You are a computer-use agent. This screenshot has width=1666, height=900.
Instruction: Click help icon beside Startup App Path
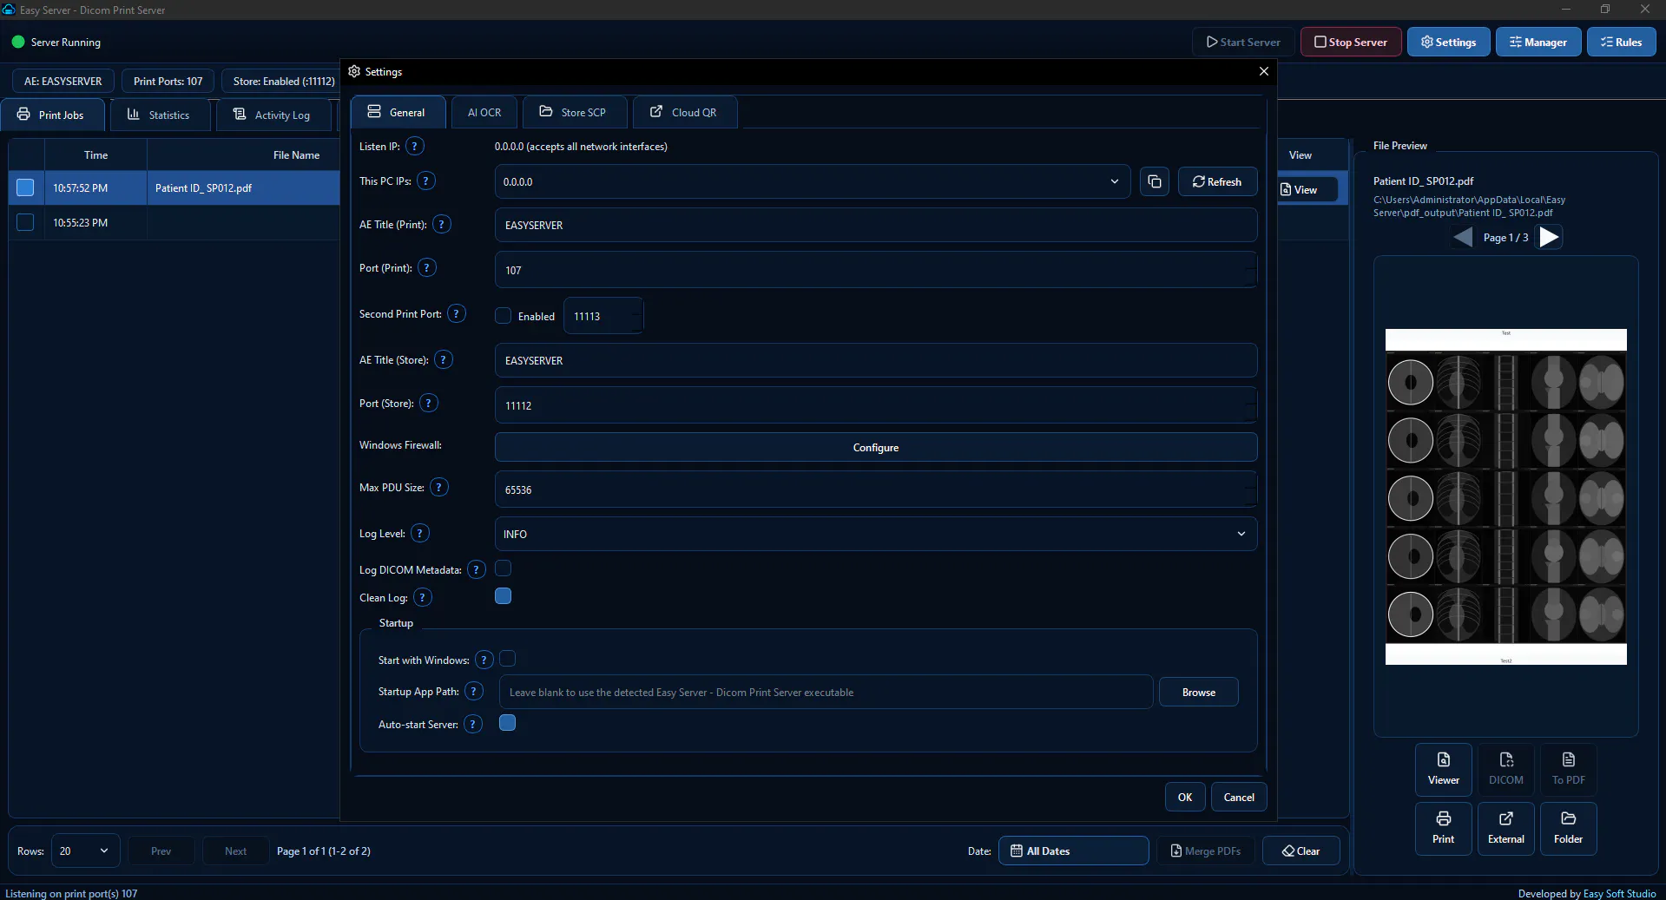[x=473, y=691]
